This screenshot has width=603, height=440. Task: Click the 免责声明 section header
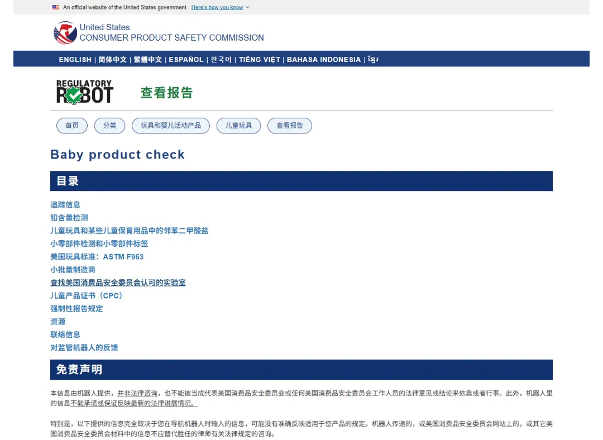tap(301, 370)
